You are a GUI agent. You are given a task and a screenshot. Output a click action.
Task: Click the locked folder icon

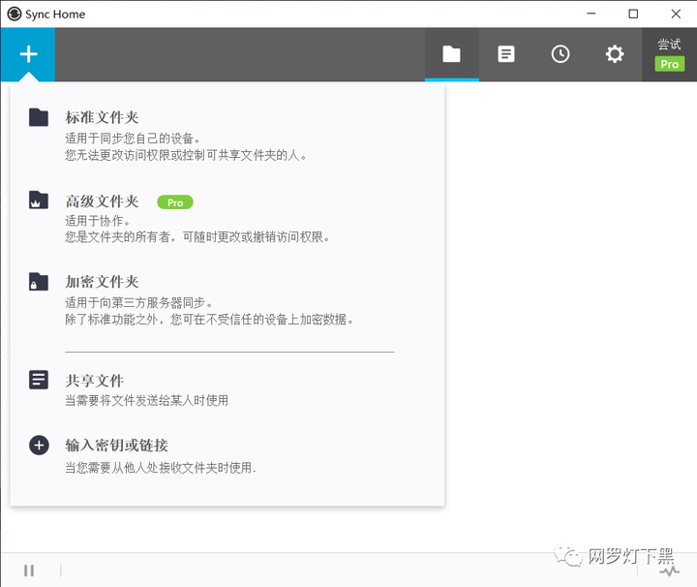(x=39, y=282)
